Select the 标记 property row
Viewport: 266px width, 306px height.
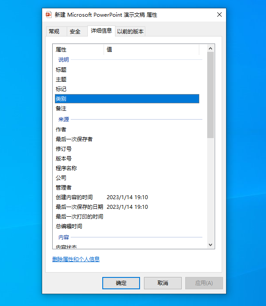pyautogui.click(x=127, y=89)
